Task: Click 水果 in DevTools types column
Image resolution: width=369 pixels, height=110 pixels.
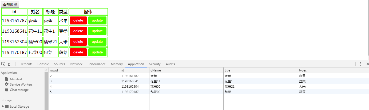Action: 303,76
